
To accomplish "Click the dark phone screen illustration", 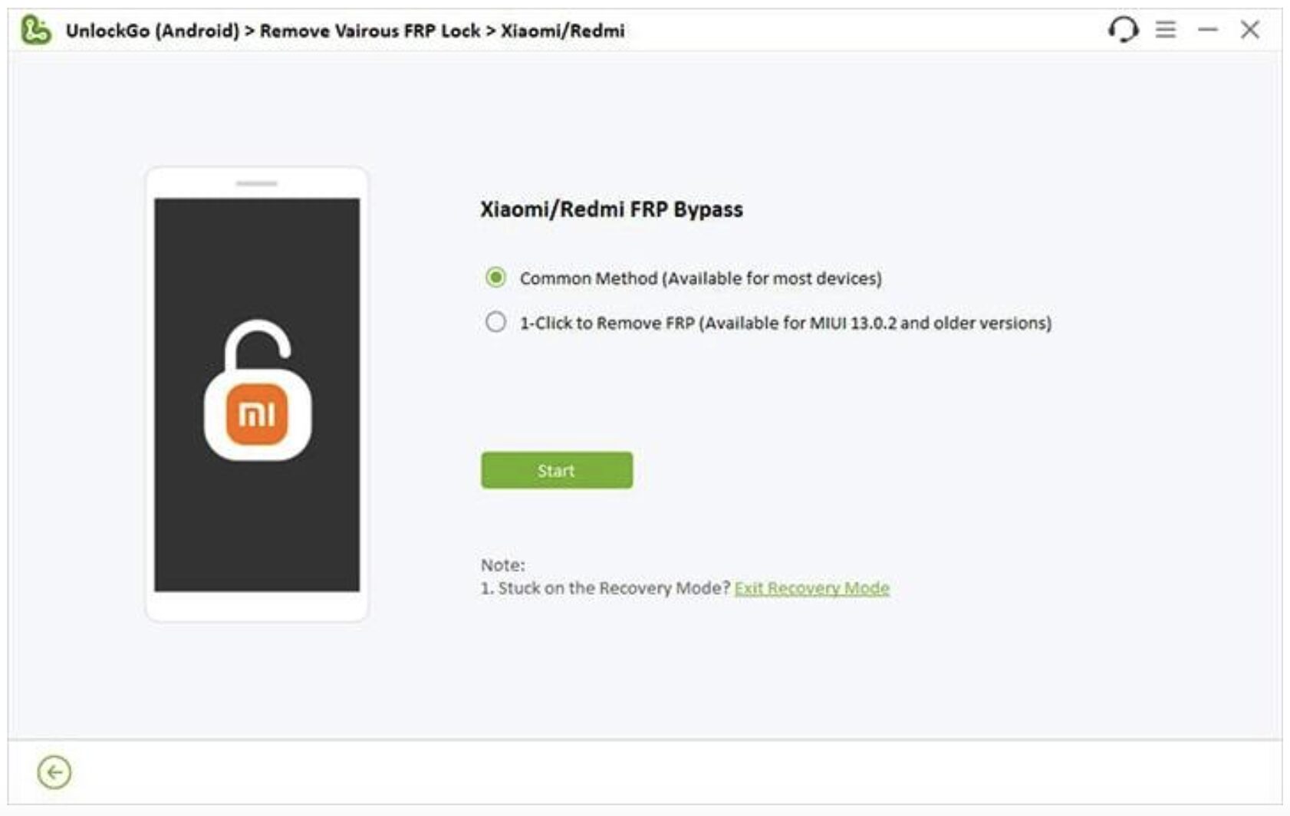I will 257,395.
